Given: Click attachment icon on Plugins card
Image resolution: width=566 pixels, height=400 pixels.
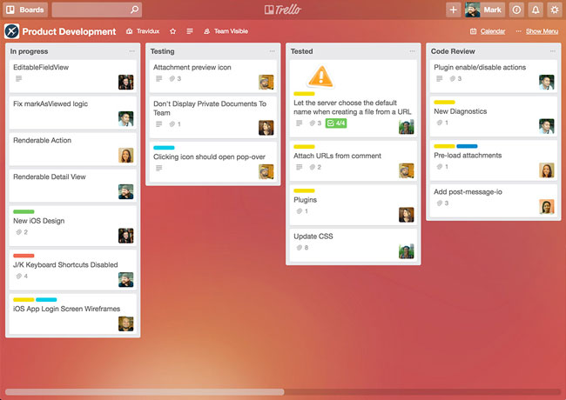Looking at the screenshot, I should [x=300, y=211].
